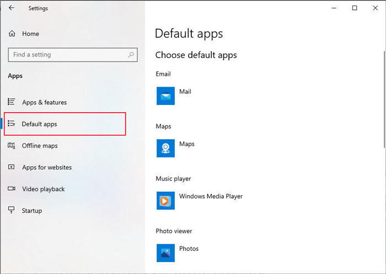Click the Windows Media Player icon
Screen dimensions: 386x274
tap(165, 201)
